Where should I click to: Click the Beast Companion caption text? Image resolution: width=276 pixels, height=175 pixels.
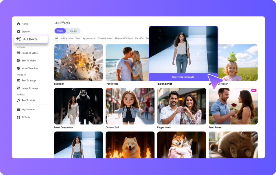pyautogui.click(x=63, y=127)
